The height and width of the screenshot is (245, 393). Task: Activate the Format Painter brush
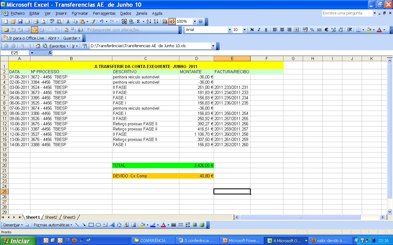click(93, 21)
